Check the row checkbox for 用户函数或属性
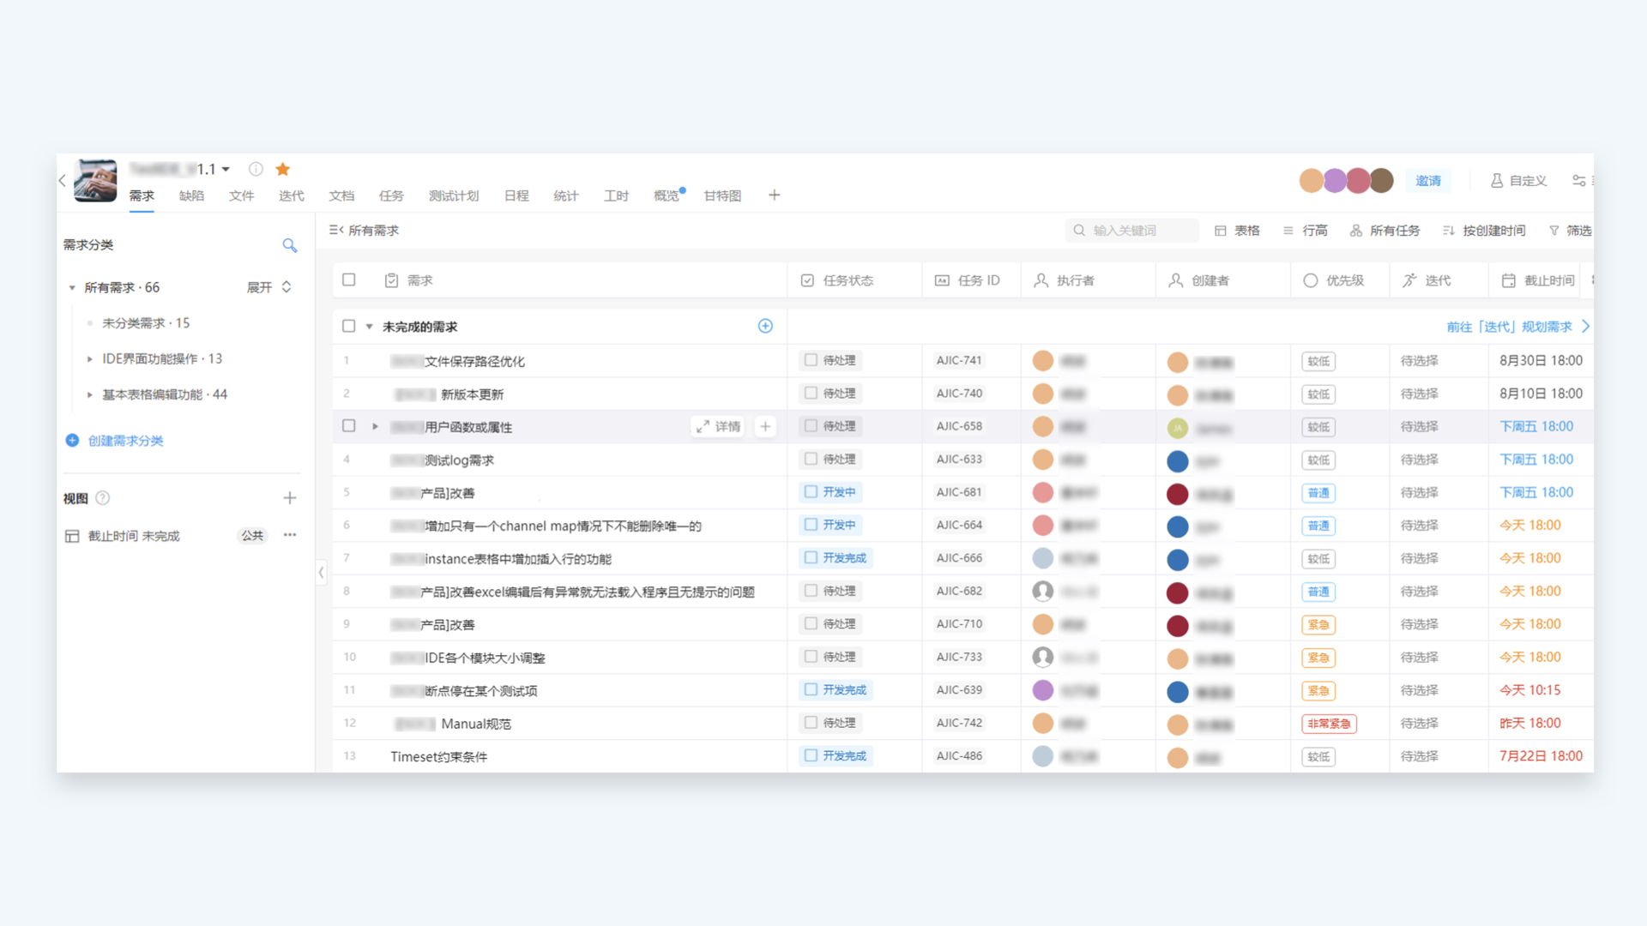The height and width of the screenshot is (926, 1647). 349,425
